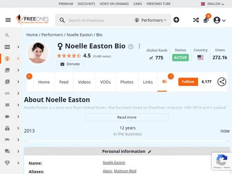This screenshot has height=174, width=232.
Task: Click the plus add icon
Action: [176, 20]
